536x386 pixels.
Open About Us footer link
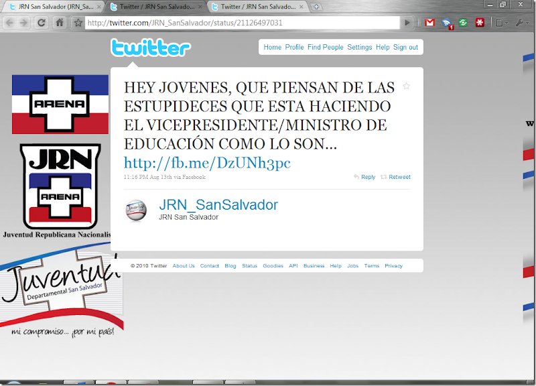pyautogui.click(x=184, y=265)
